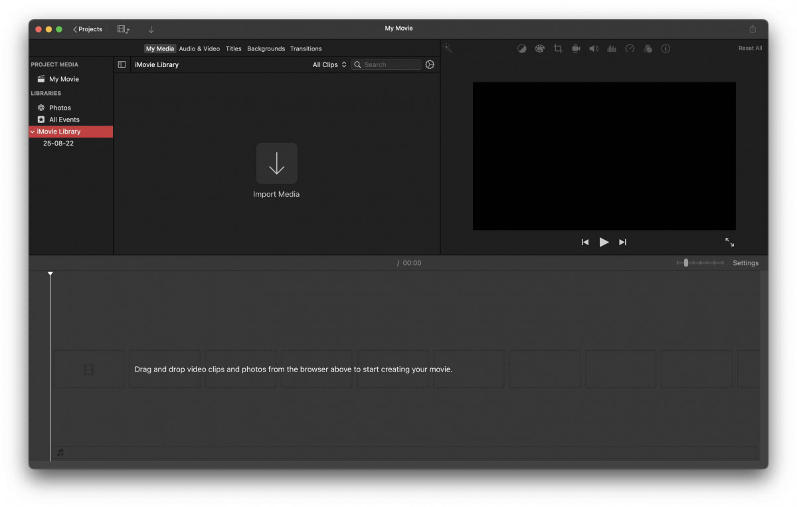
Task: Open the All Clips filter dropdown
Action: point(329,64)
